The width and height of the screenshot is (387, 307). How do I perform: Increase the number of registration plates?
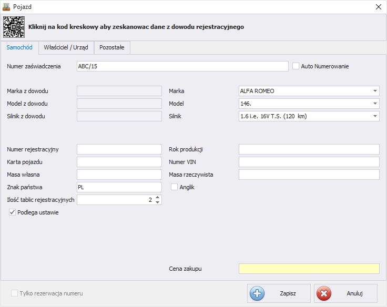158,198
